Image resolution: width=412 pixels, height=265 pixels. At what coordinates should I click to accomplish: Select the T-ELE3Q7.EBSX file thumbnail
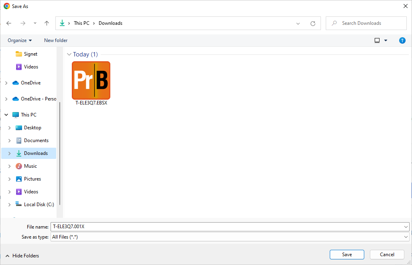[x=91, y=80]
